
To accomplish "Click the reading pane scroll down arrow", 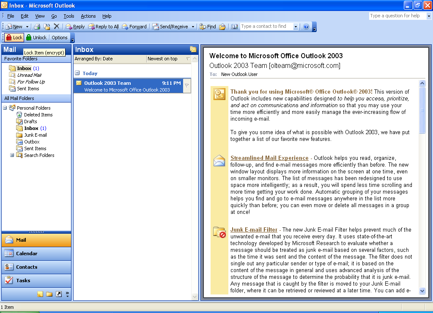I will pos(422,291).
